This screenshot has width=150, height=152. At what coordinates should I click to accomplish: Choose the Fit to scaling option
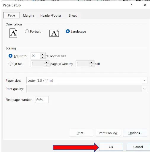tap(10, 64)
